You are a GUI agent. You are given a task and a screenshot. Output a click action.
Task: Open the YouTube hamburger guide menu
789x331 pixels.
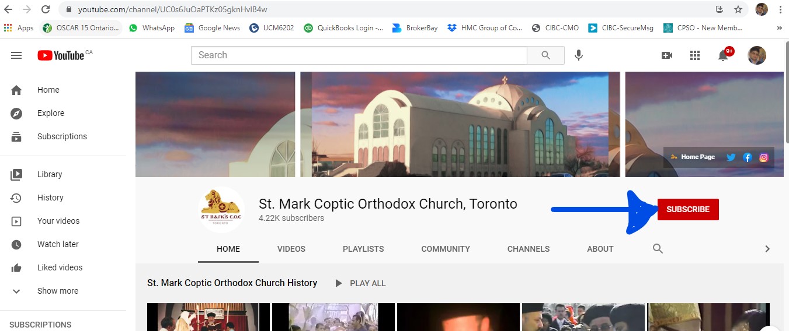[x=16, y=55]
